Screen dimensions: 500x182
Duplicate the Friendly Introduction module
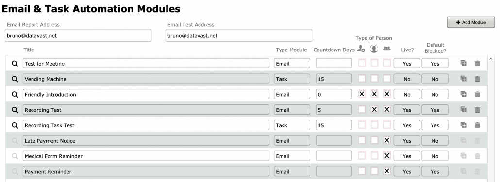(463, 94)
